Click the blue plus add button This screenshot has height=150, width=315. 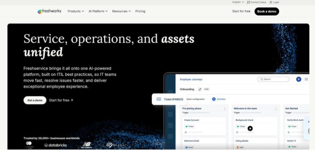pos(299,79)
